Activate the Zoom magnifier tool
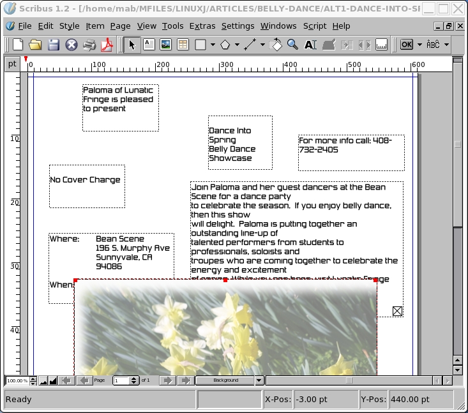468x413 pixels. [292, 45]
